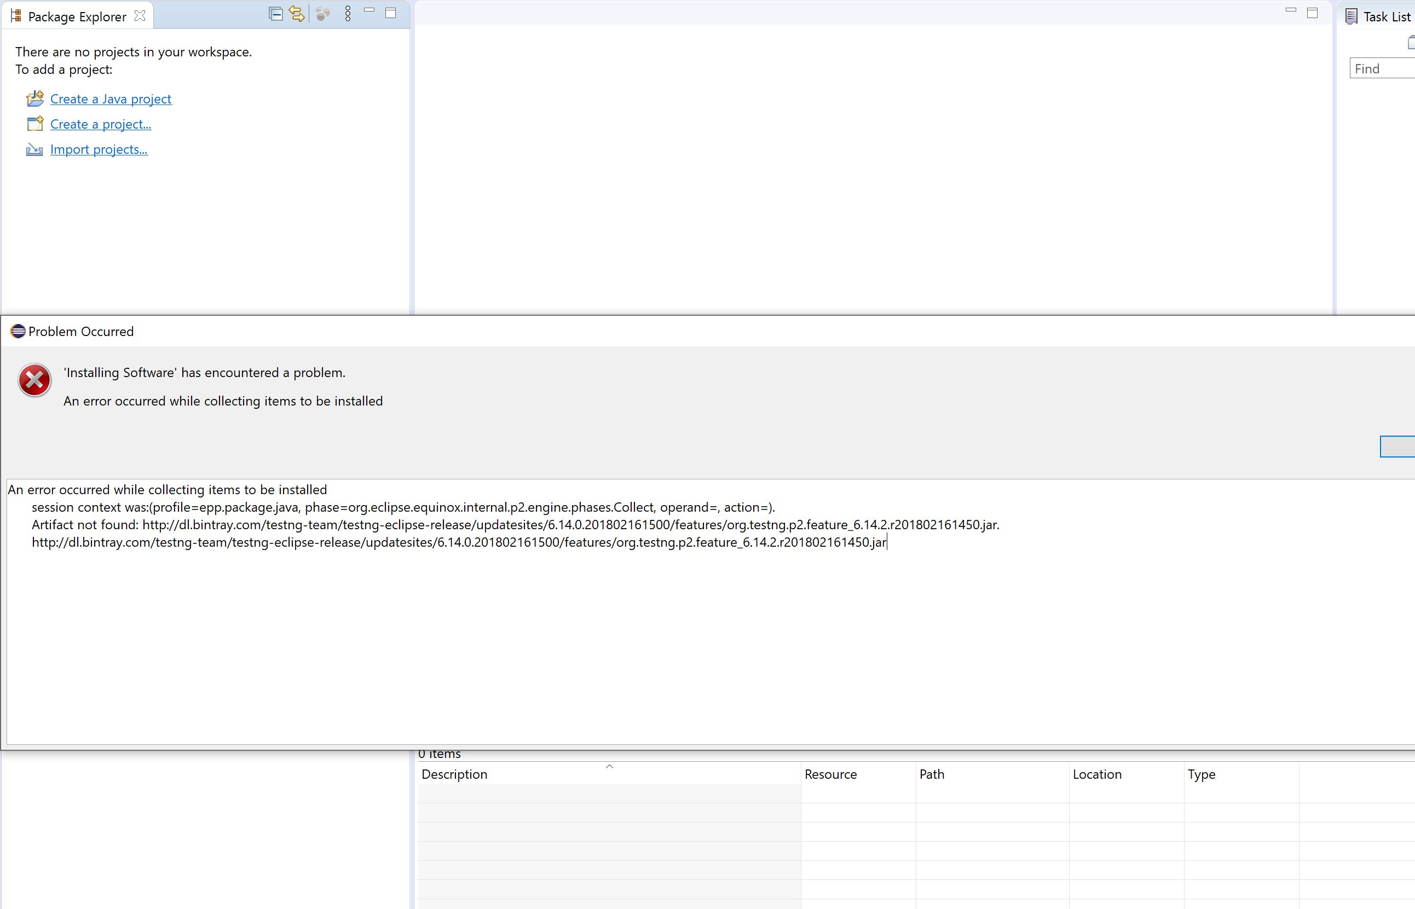Click the import projects icon
This screenshot has height=909, width=1415.
34,150
